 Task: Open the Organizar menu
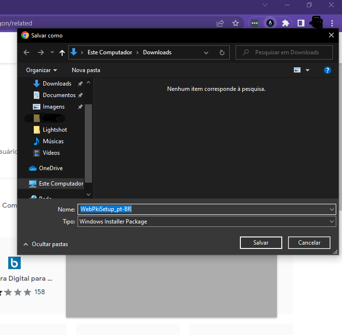[x=41, y=70]
